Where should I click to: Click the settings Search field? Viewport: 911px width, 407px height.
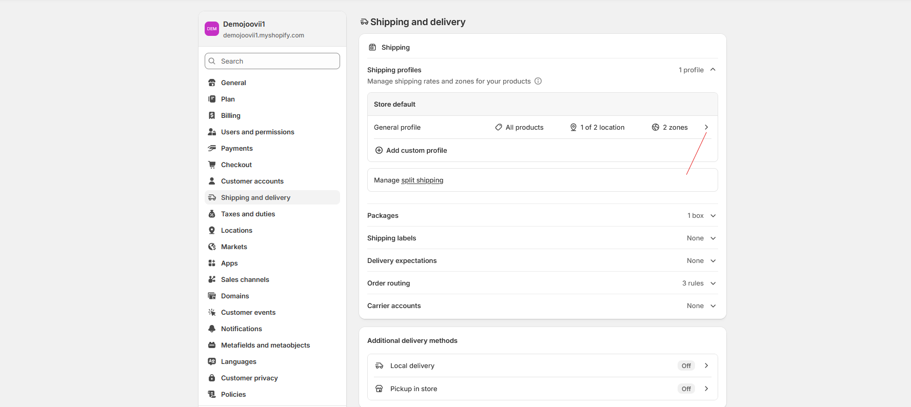coord(272,61)
